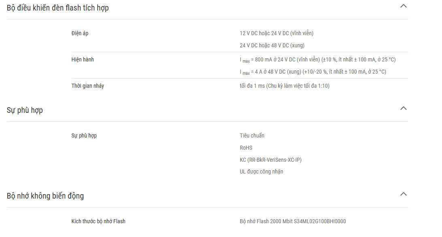The width and height of the screenshot is (442, 237).
Task: Collapse the Bộ điều khiển đèn flash section chevron
Action: click(x=404, y=6)
